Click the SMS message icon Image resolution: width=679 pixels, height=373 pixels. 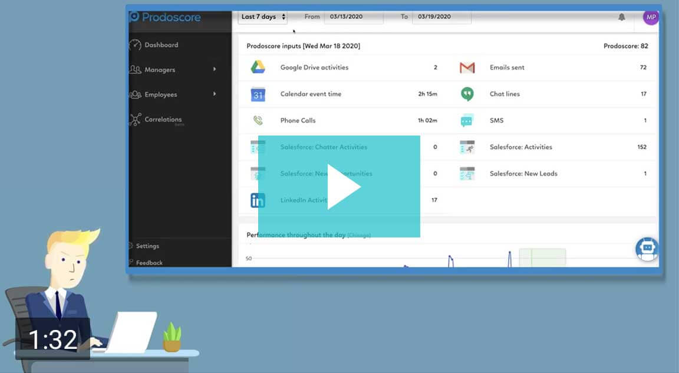coord(467,121)
